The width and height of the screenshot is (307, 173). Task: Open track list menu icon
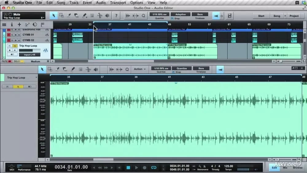click(x=4, y=25)
